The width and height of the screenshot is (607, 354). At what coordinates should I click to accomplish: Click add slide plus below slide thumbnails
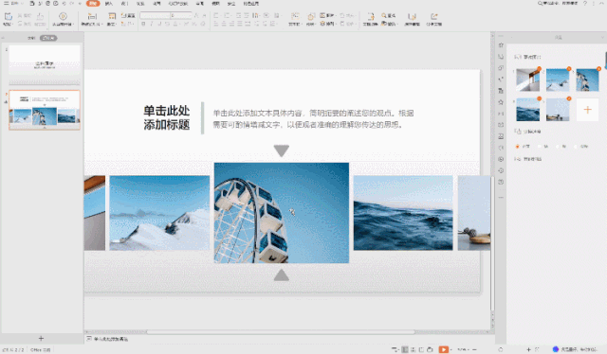point(41,338)
